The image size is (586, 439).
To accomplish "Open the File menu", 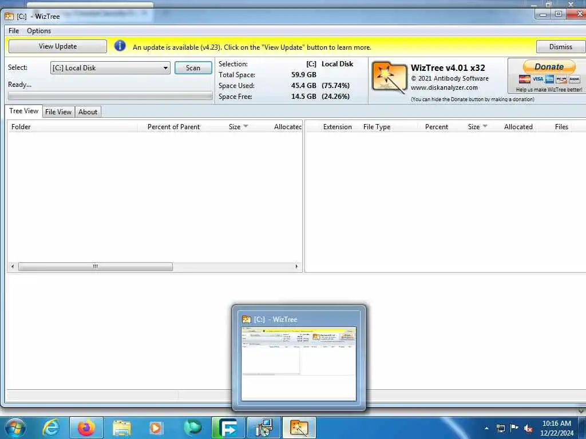I will (14, 31).
